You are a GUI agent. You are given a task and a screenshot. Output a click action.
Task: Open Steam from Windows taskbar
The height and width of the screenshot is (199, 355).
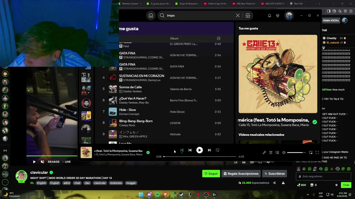[x=182, y=195]
